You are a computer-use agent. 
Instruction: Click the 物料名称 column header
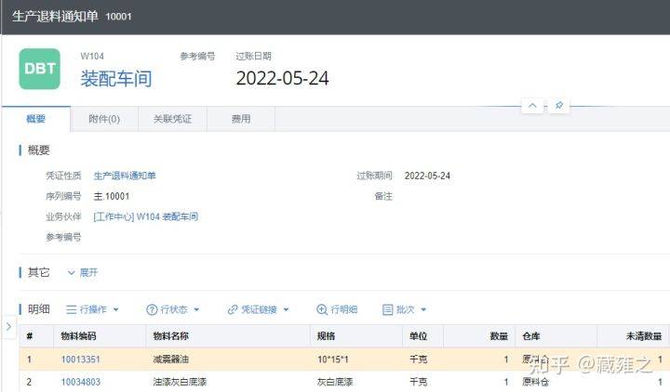pos(170,335)
